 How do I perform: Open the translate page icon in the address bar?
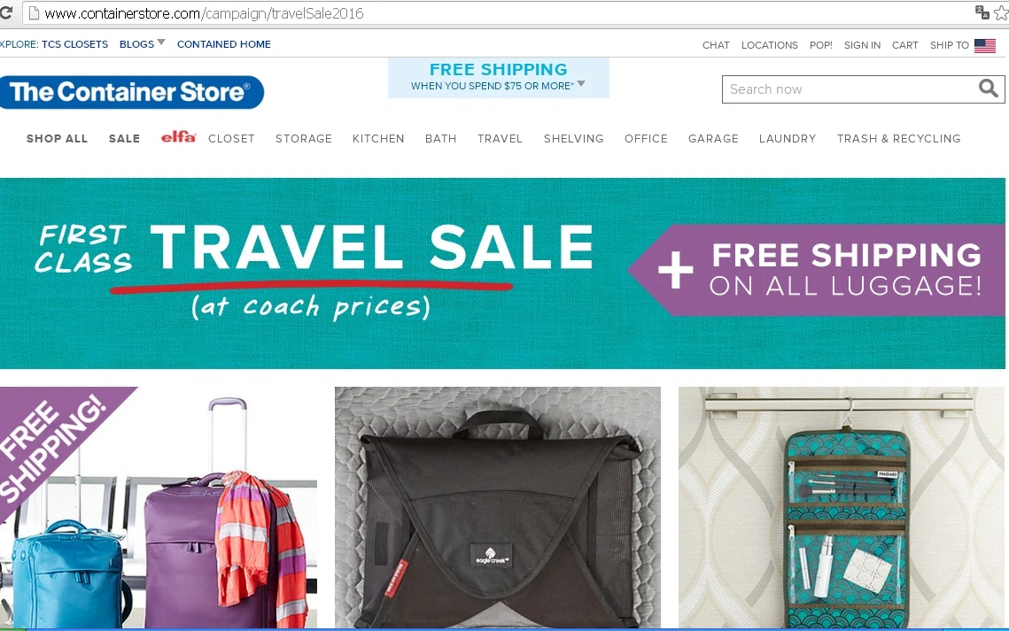[x=982, y=12]
